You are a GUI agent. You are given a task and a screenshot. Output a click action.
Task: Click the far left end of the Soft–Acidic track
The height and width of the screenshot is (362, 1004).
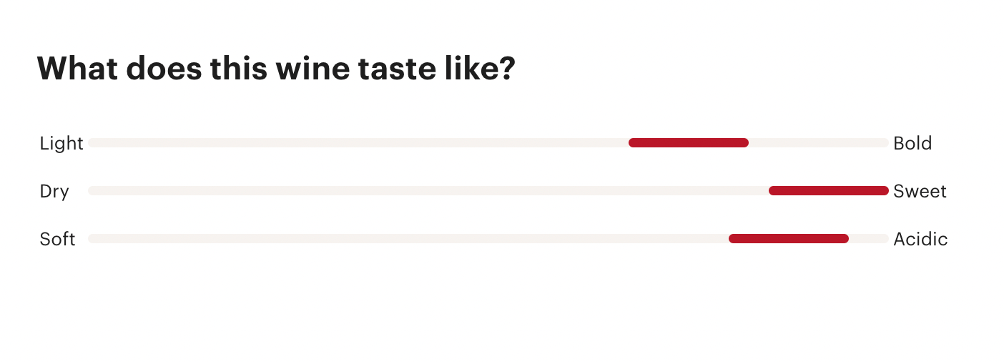click(x=93, y=238)
